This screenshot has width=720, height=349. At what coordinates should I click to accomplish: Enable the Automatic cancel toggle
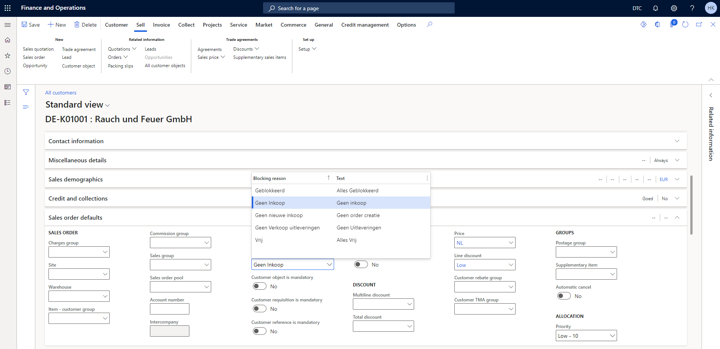(x=564, y=296)
